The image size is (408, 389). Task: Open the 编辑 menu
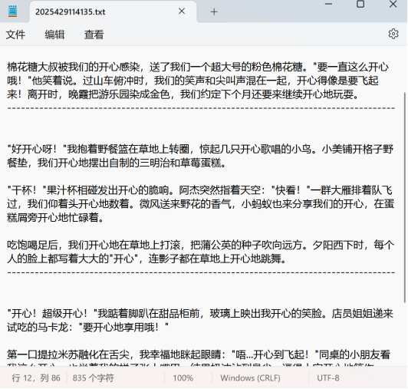54,35
